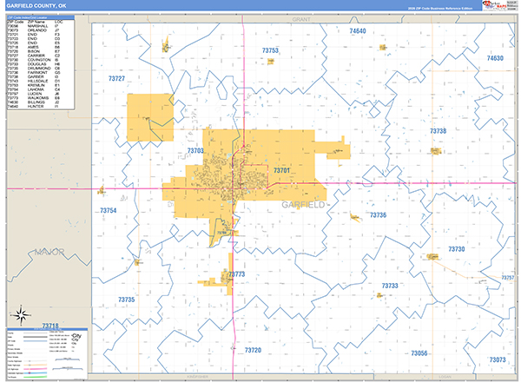Click the GARFIELD COUNTY, OK title
521x382 pixels.
click(36, 6)
